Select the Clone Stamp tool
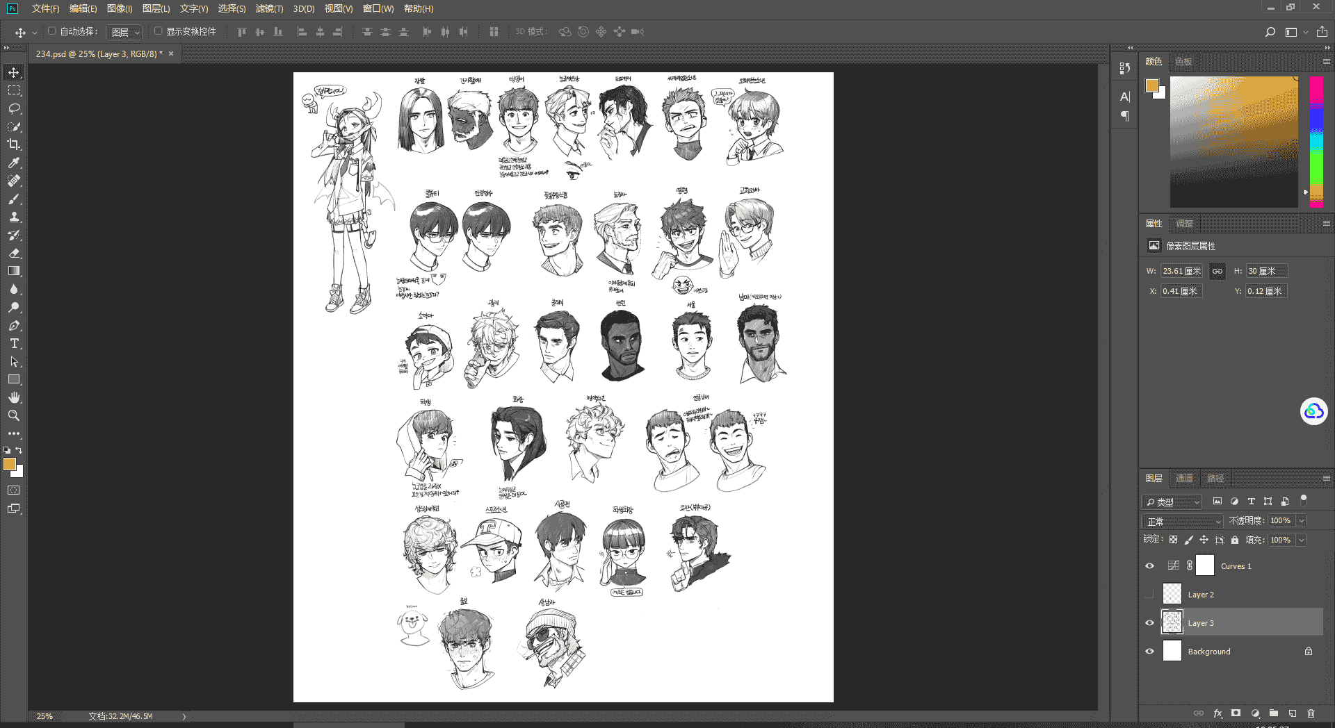Viewport: 1335px width, 728px height. coord(14,217)
